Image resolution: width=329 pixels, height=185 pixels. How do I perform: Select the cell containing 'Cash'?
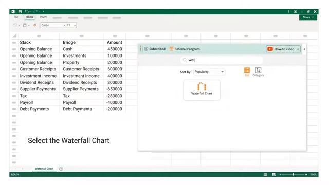click(81, 49)
